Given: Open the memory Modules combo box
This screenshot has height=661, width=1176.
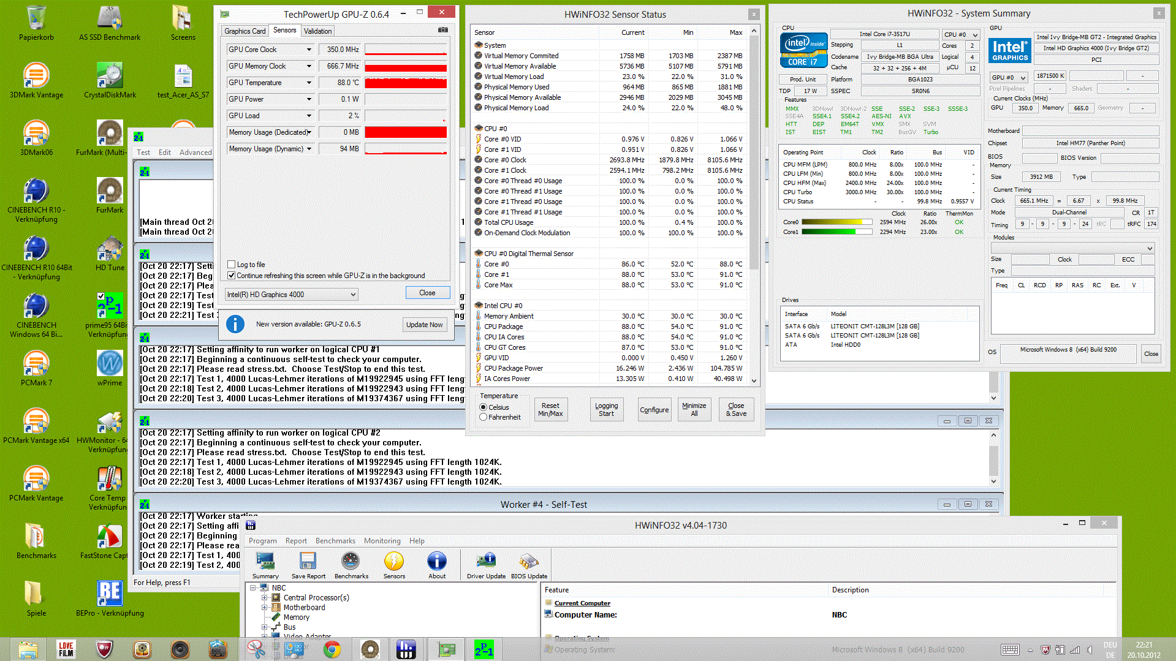Looking at the screenshot, I should pyautogui.click(x=1072, y=248).
